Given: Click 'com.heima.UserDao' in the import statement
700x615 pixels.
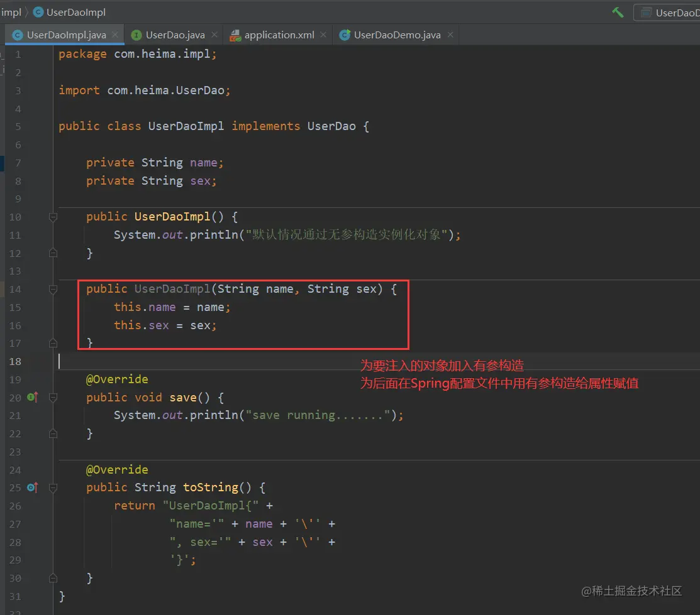Looking at the screenshot, I should [165, 90].
